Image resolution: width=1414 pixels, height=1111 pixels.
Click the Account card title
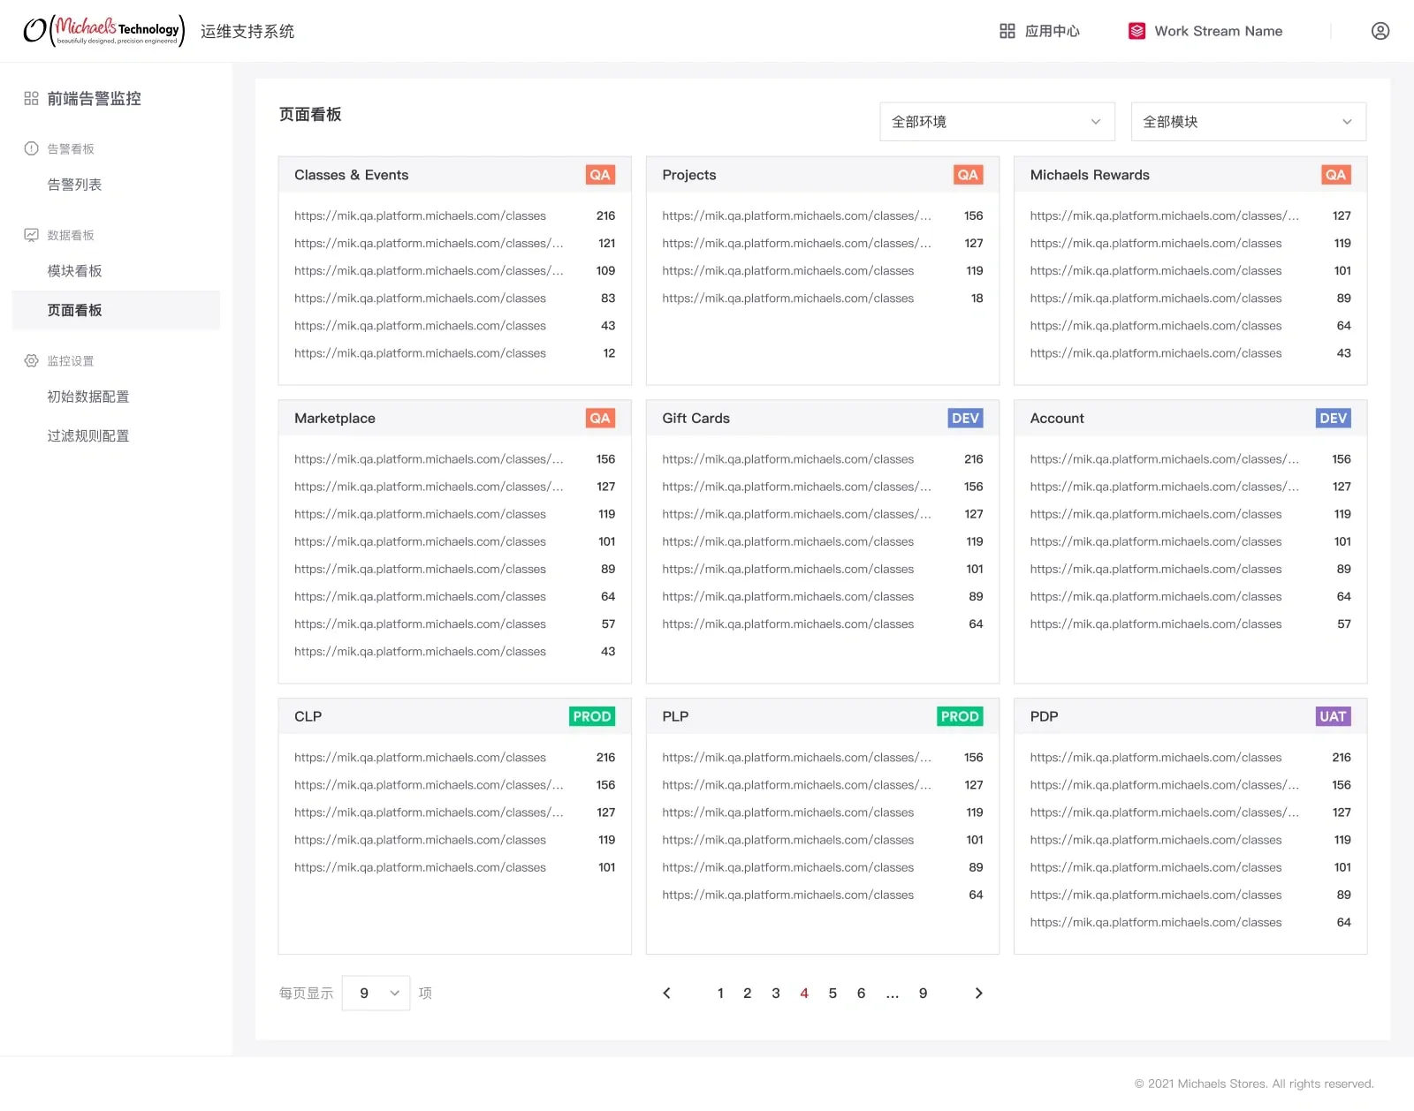click(x=1057, y=419)
